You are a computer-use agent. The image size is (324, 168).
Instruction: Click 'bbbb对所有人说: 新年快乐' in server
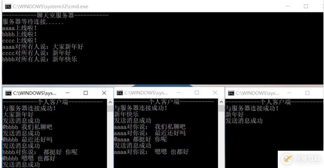pos(40,59)
